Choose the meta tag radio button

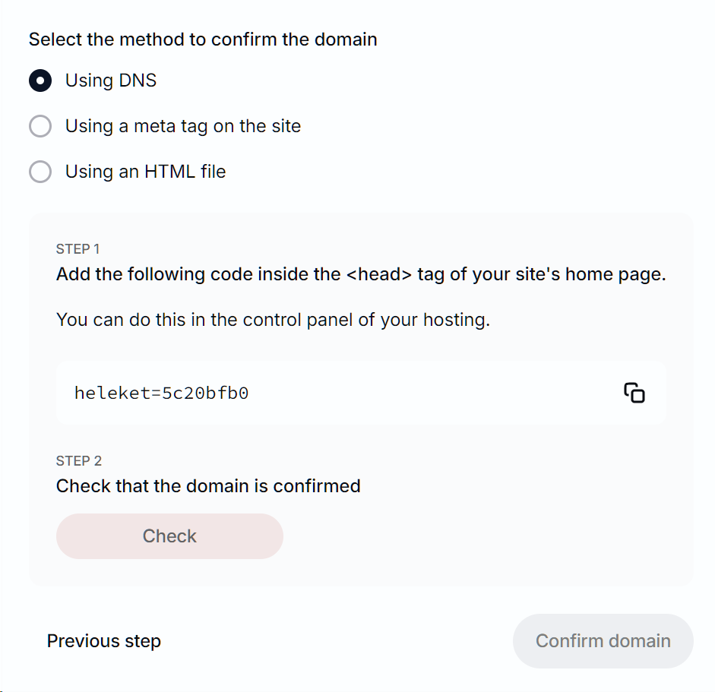(40, 126)
